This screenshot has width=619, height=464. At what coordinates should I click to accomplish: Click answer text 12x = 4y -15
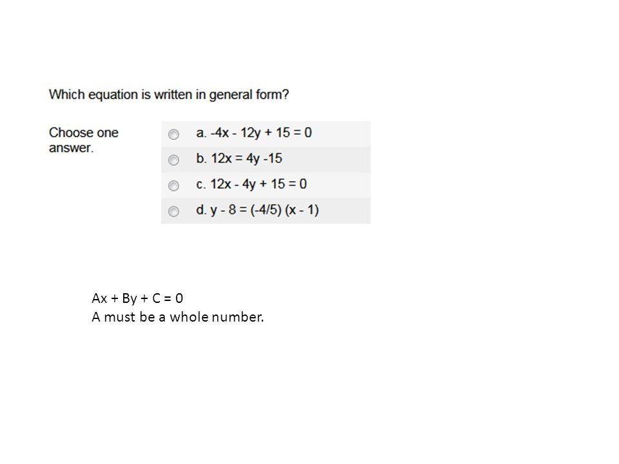pos(247,159)
